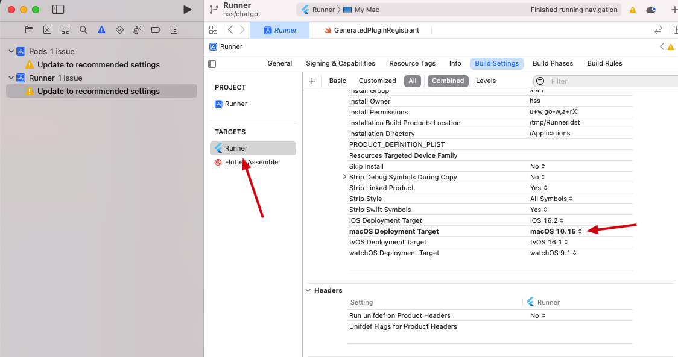Click the toolbar yellow warning indicator
The height and width of the screenshot is (357, 678).
[633, 10]
